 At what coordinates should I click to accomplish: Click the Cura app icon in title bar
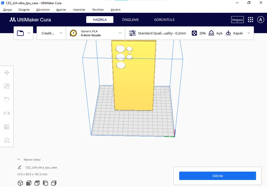pos(3,3)
